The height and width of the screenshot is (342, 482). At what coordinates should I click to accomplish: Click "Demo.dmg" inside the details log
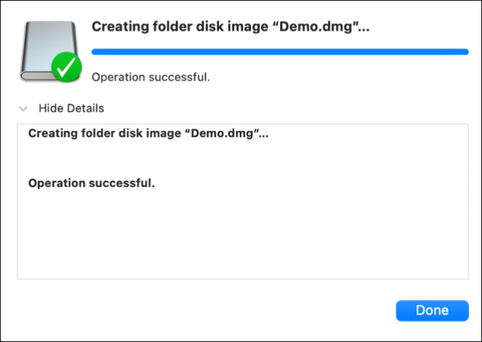coord(227,133)
